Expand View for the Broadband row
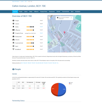This screenshot has height=103, width=102. (41, 49)
